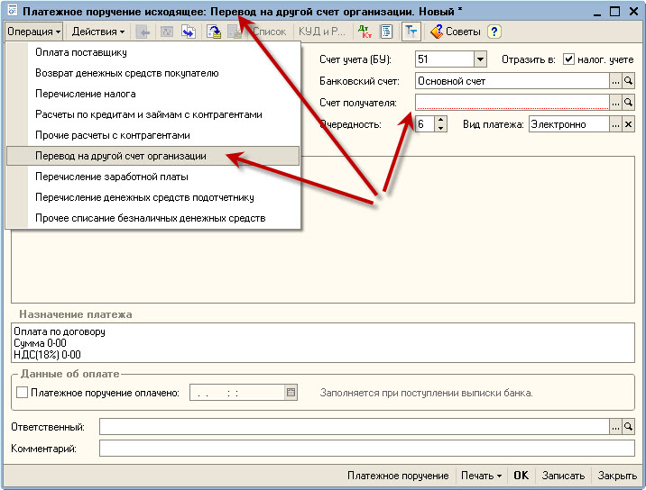Open calendar picker for payment date
The height and width of the screenshot is (490, 646).
pyautogui.click(x=291, y=393)
